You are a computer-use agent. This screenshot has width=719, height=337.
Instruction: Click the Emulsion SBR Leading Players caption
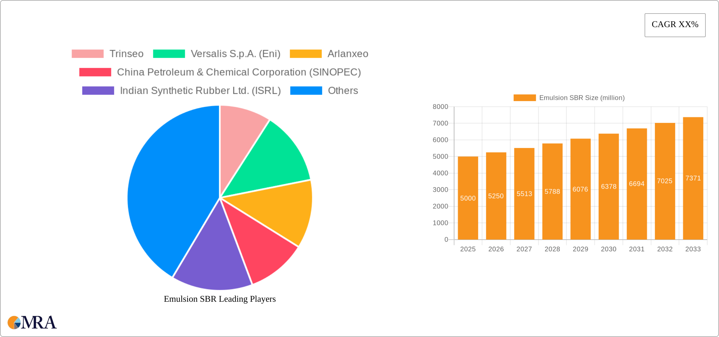[x=220, y=299]
